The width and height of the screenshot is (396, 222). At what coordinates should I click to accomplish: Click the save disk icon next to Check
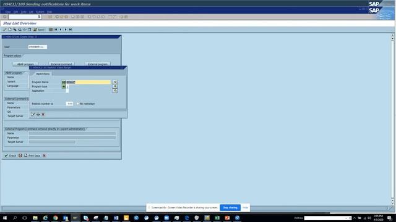20,155
